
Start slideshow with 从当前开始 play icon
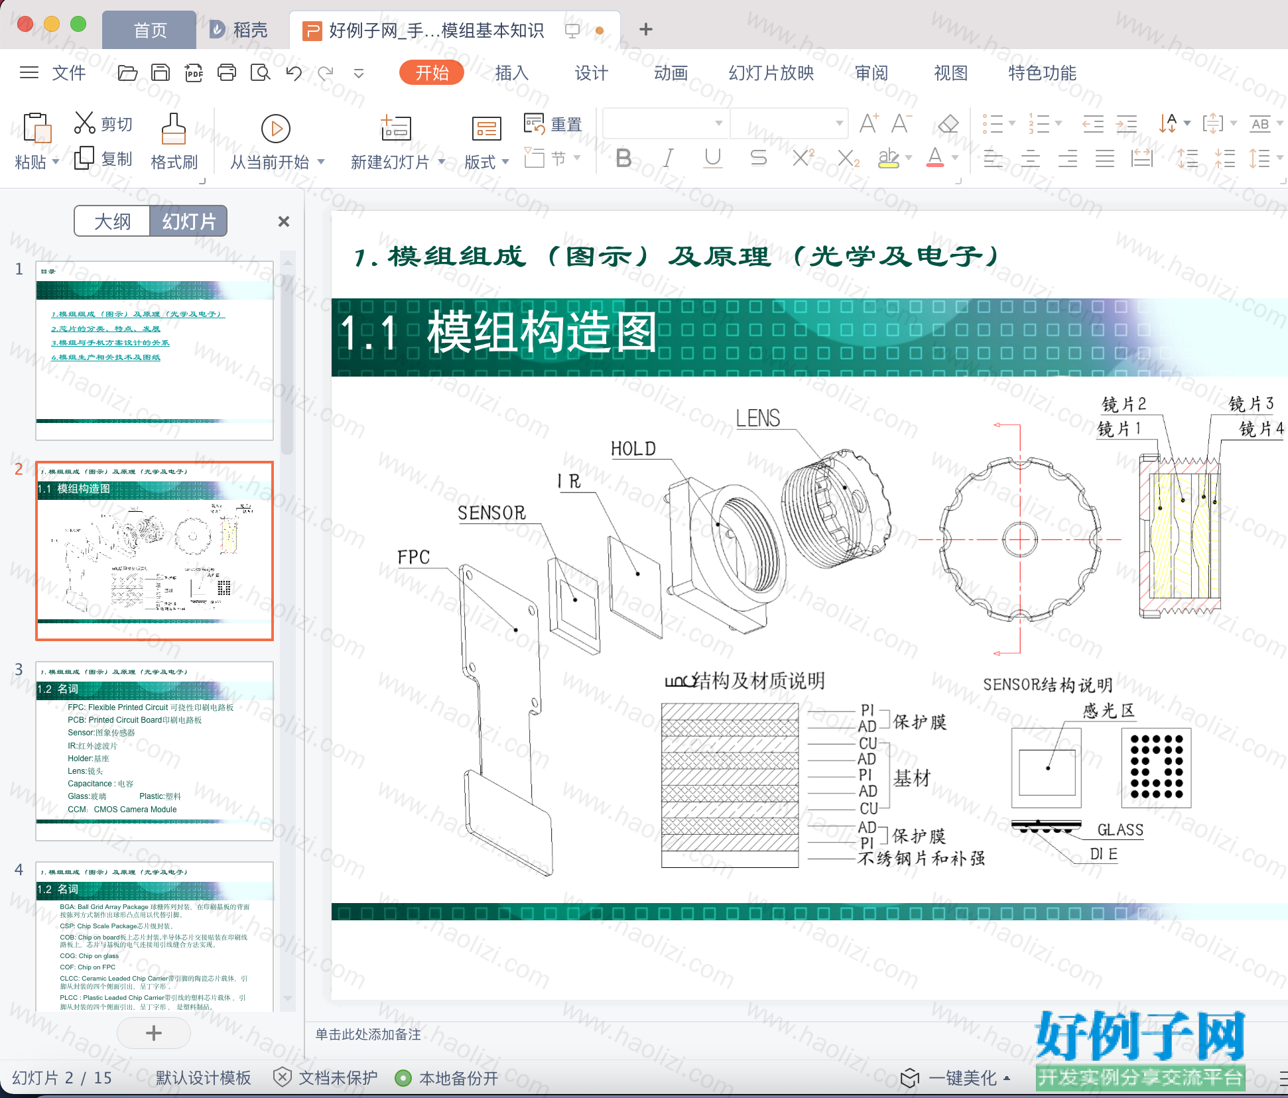pos(276,129)
